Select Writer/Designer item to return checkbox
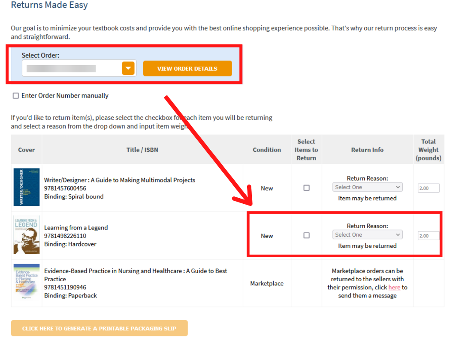Image resolution: width=465 pixels, height=342 pixels. (306, 187)
